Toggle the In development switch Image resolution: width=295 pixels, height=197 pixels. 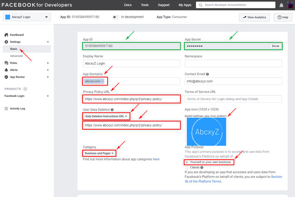[x=116, y=17]
